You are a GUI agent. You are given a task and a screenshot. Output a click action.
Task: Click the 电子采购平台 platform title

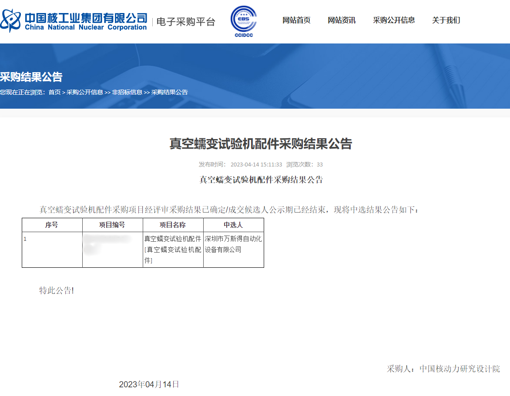pos(186,22)
